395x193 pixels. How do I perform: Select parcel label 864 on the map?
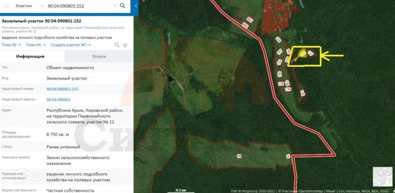pos(245,25)
